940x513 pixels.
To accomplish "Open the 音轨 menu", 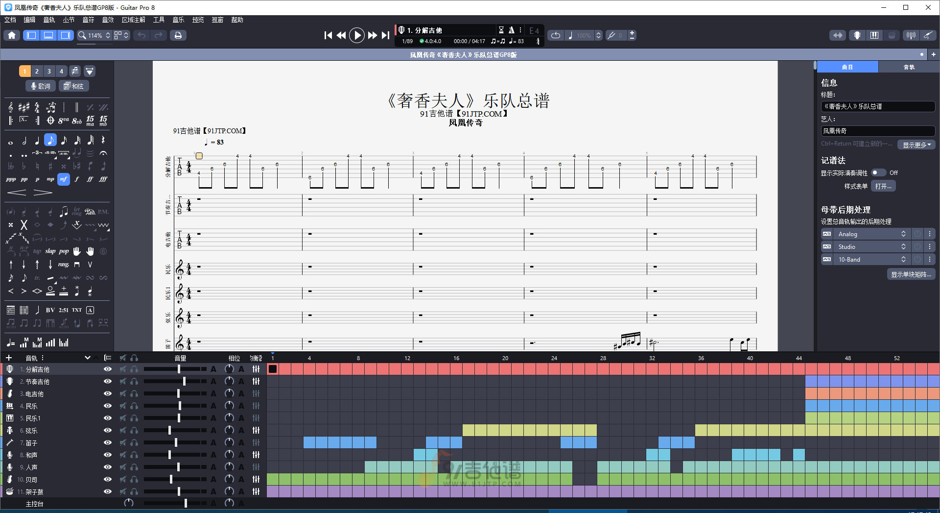I will point(49,20).
